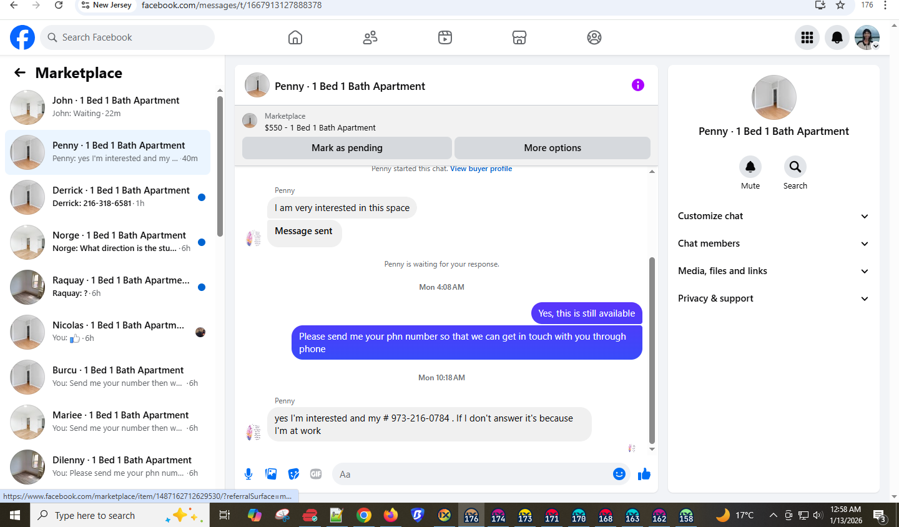Expand Media, files and links section

pos(774,271)
